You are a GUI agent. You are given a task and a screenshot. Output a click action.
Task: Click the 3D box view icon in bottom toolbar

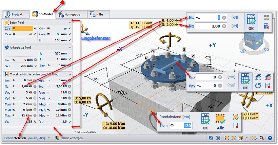pos(241,138)
